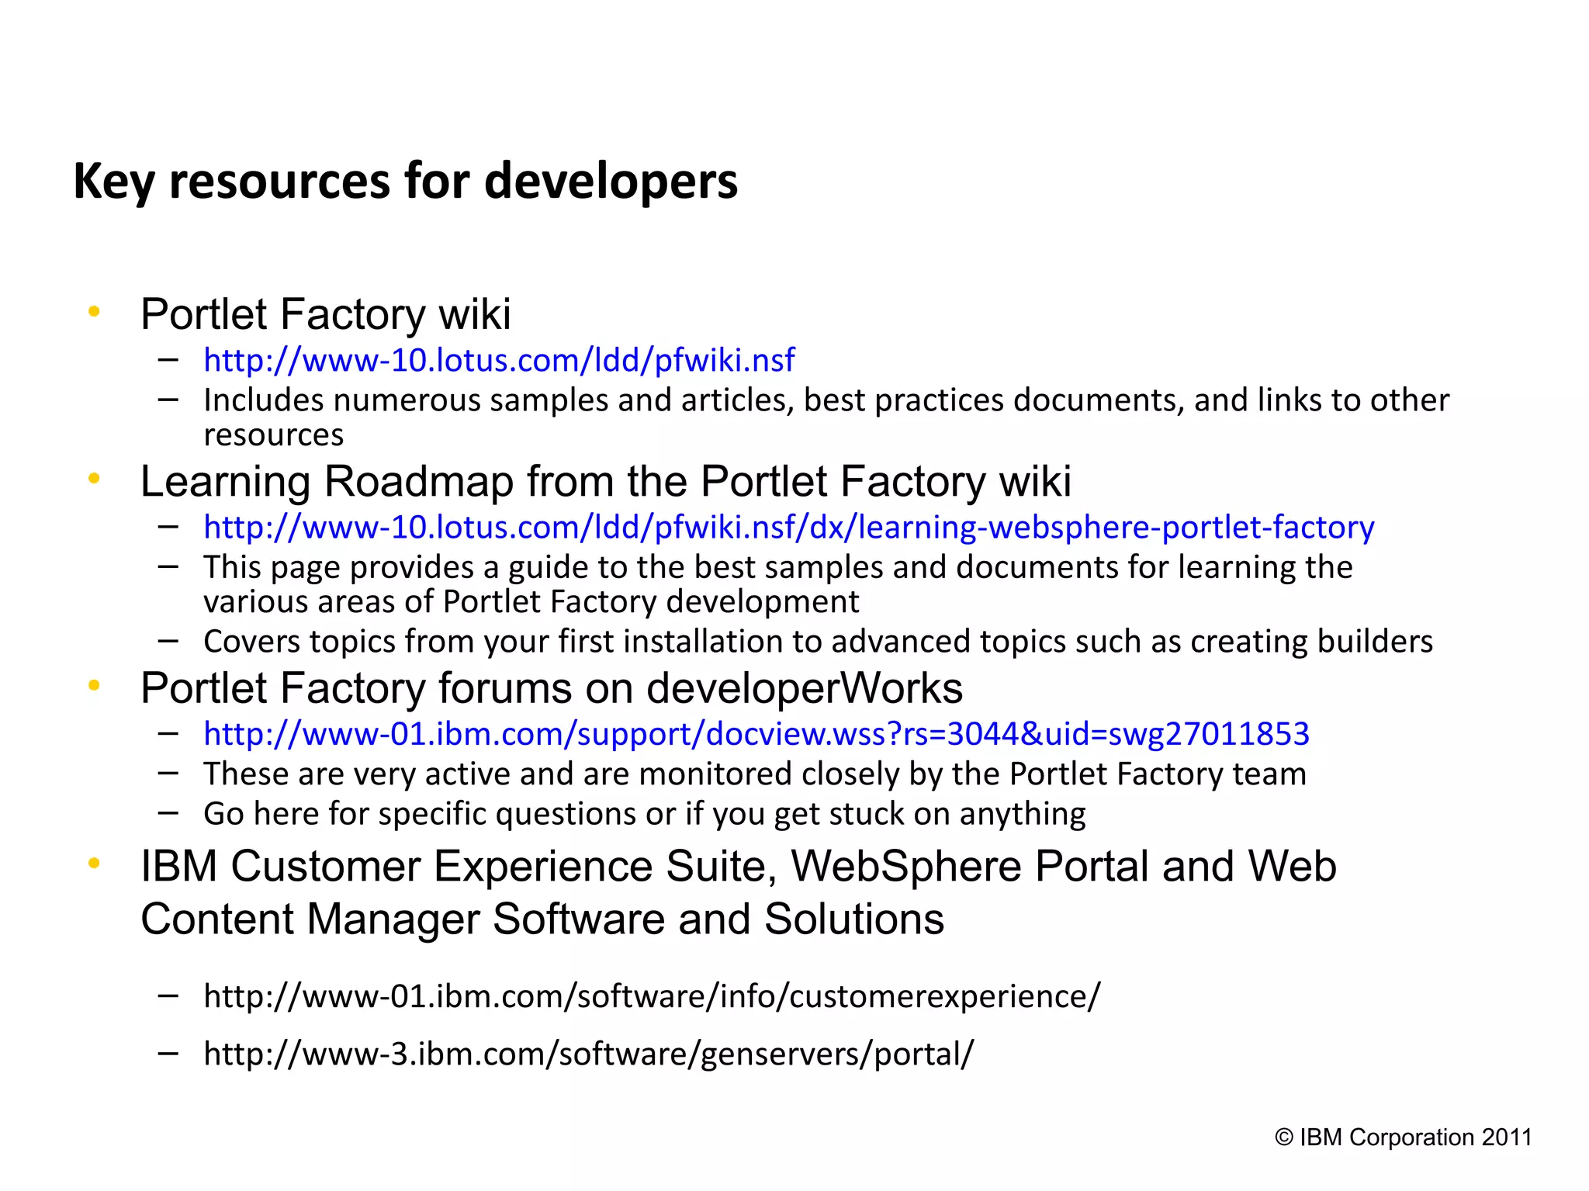Select 'Portlet Factory forums on developerWorks' heading

point(552,688)
